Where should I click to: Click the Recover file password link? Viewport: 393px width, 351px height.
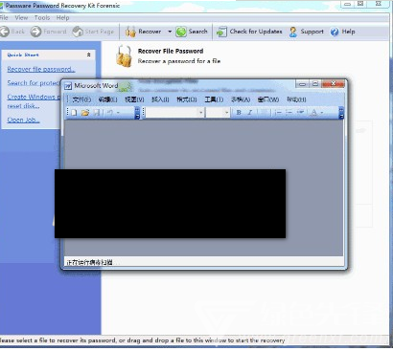pos(41,69)
